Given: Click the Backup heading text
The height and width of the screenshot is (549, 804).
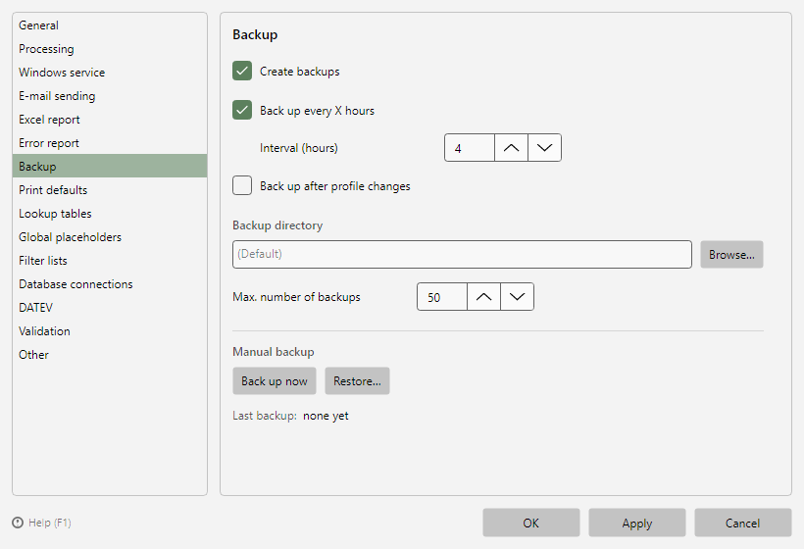Looking at the screenshot, I should pos(255,34).
